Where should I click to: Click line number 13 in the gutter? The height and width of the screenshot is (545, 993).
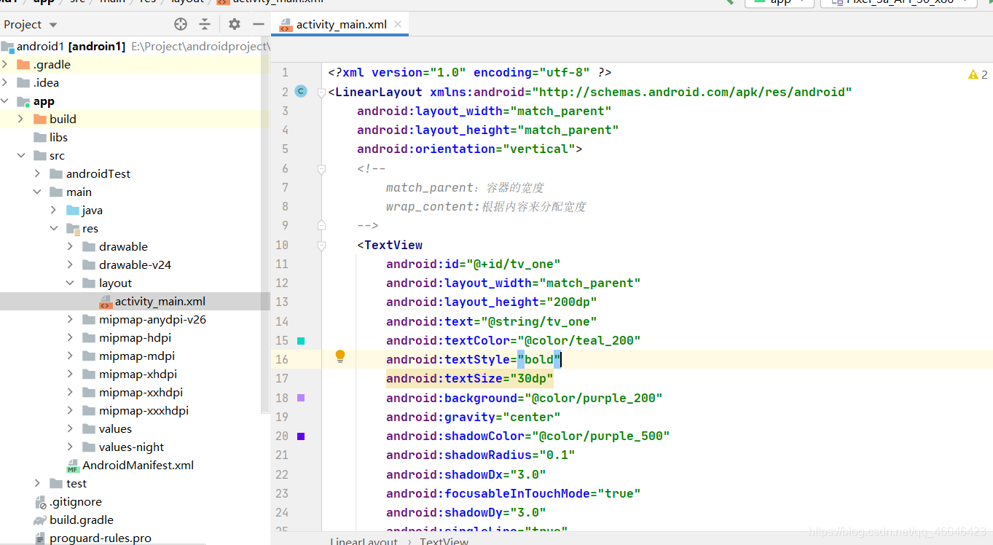point(282,302)
